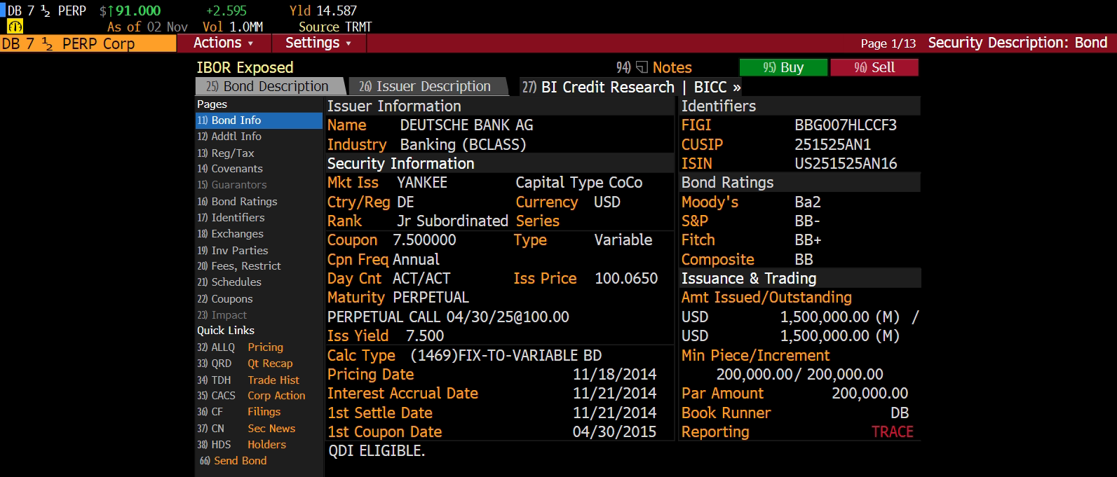Select the Bond Info page
This screenshot has height=477, width=1117.
(x=259, y=120)
